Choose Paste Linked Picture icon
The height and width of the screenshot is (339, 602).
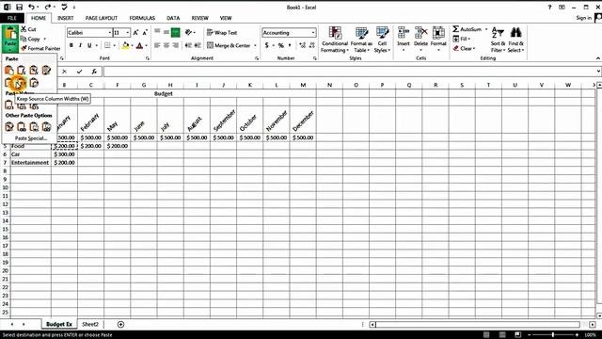pos(46,126)
